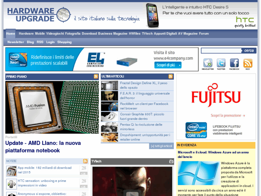Click the cerca search button
This screenshot has height=196, width=261.
point(249,51)
